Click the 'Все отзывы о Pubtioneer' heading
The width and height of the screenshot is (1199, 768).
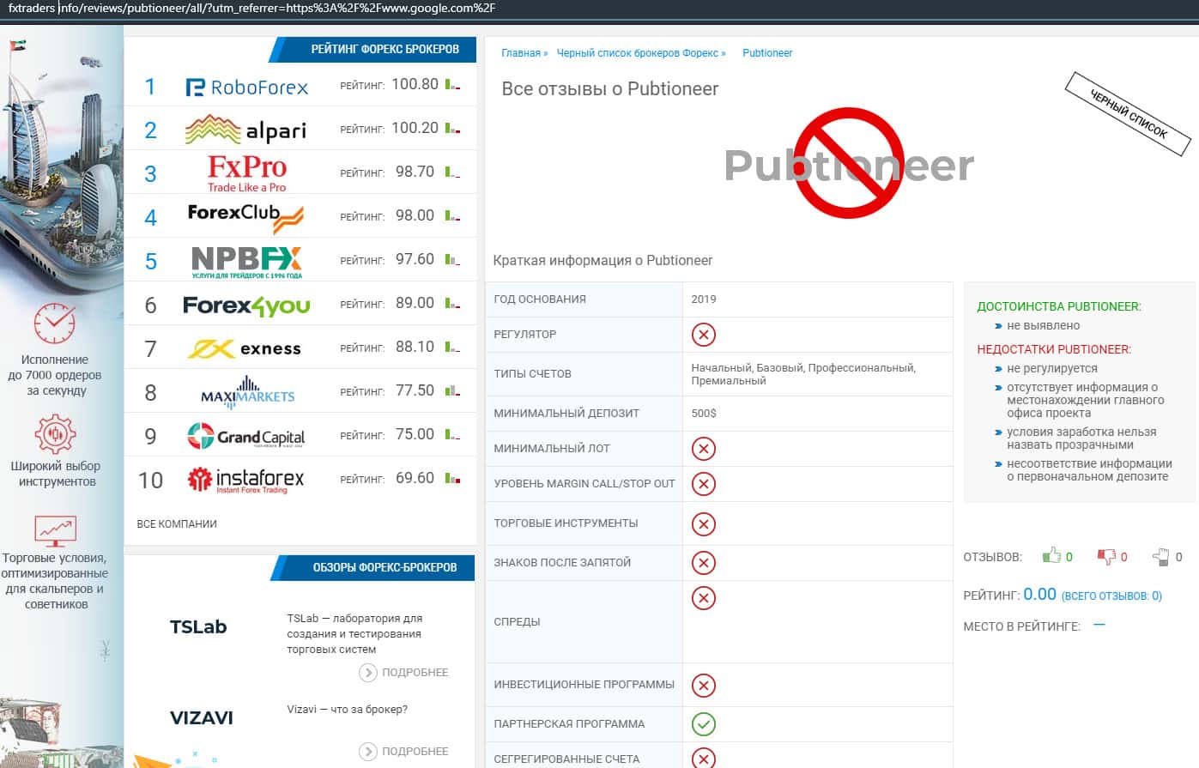tap(610, 89)
